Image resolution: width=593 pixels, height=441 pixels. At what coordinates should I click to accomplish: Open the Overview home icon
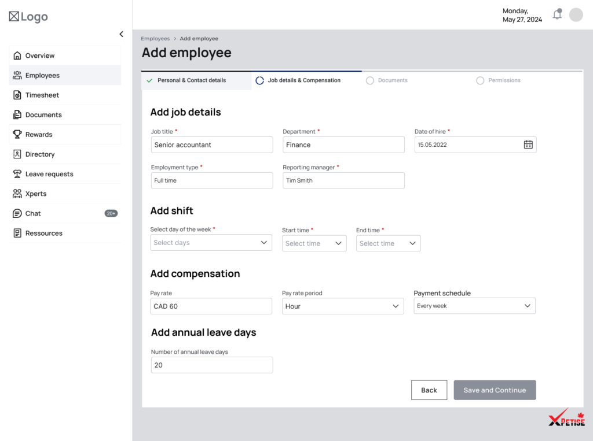[x=17, y=56]
